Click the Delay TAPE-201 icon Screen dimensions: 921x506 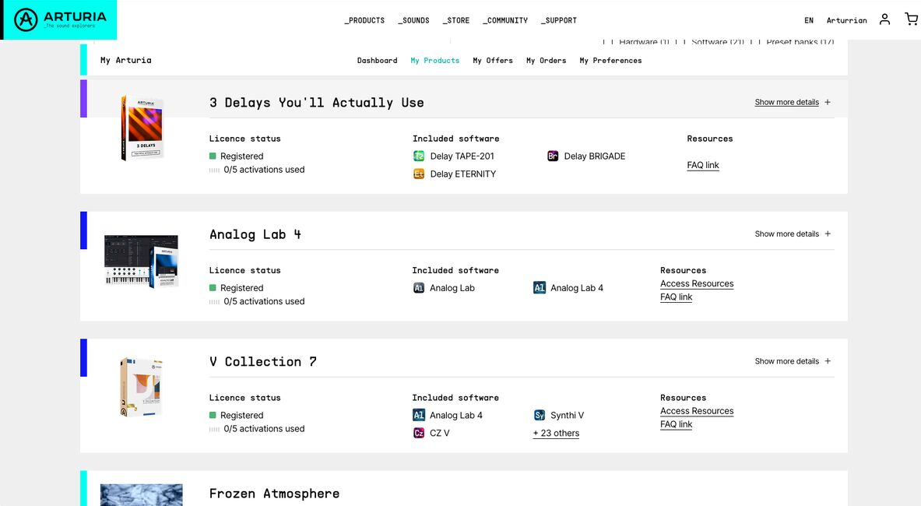[x=419, y=156]
